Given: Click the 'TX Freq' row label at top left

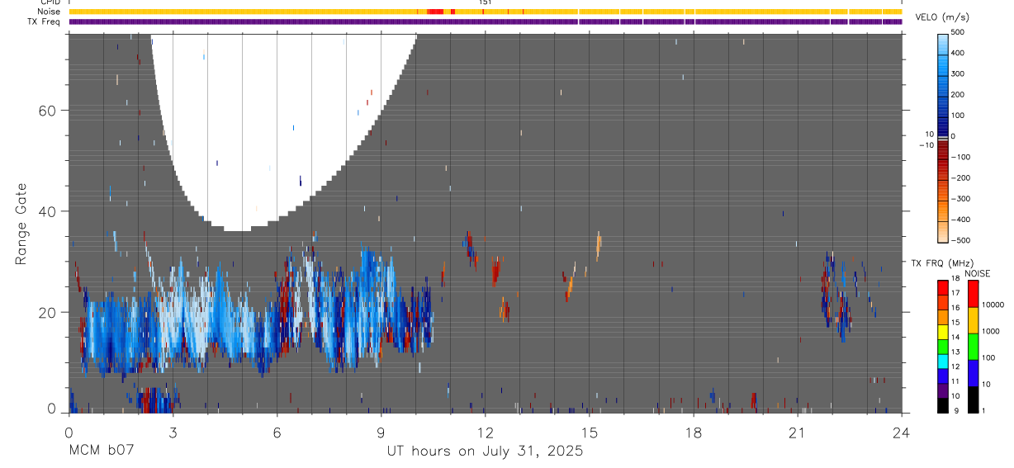Looking at the screenshot, I should coord(44,21).
